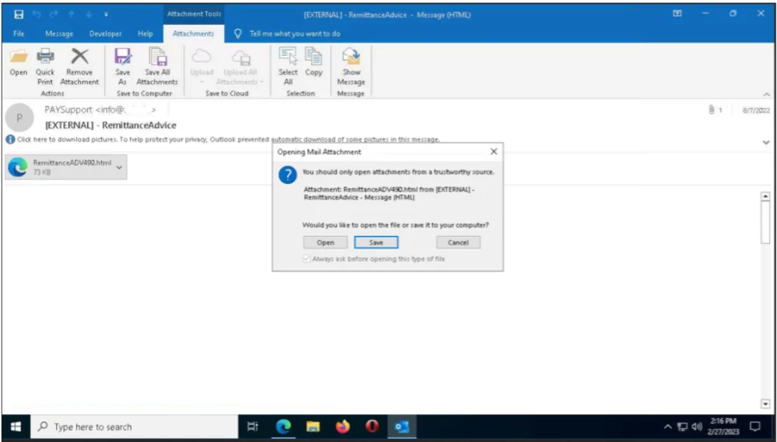Open Windows Start menu
Viewport: 777px width, 442px height.
click(x=16, y=426)
